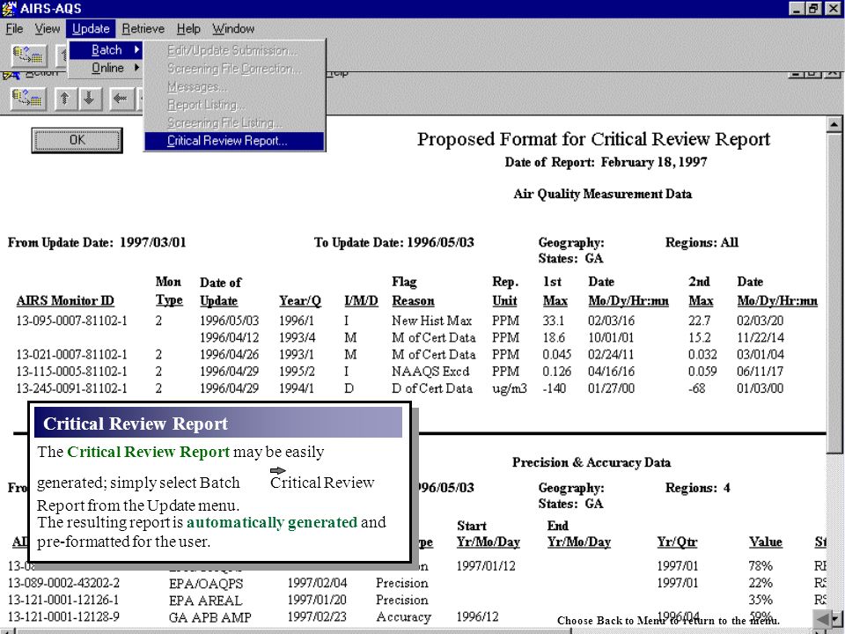Click the Yr/Qtr column header
Screen dimensions: 845x634
678,542
